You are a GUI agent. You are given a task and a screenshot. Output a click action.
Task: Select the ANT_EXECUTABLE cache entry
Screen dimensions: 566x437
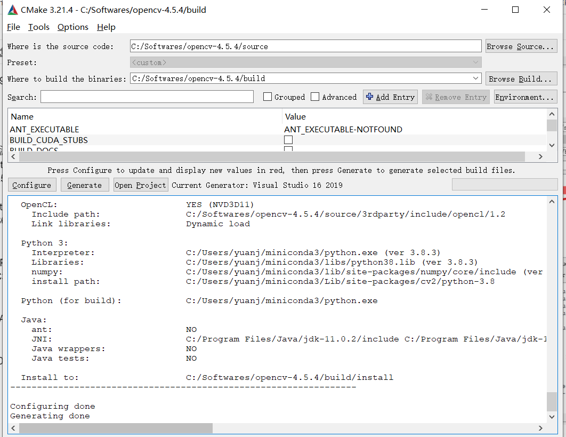coord(45,129)
